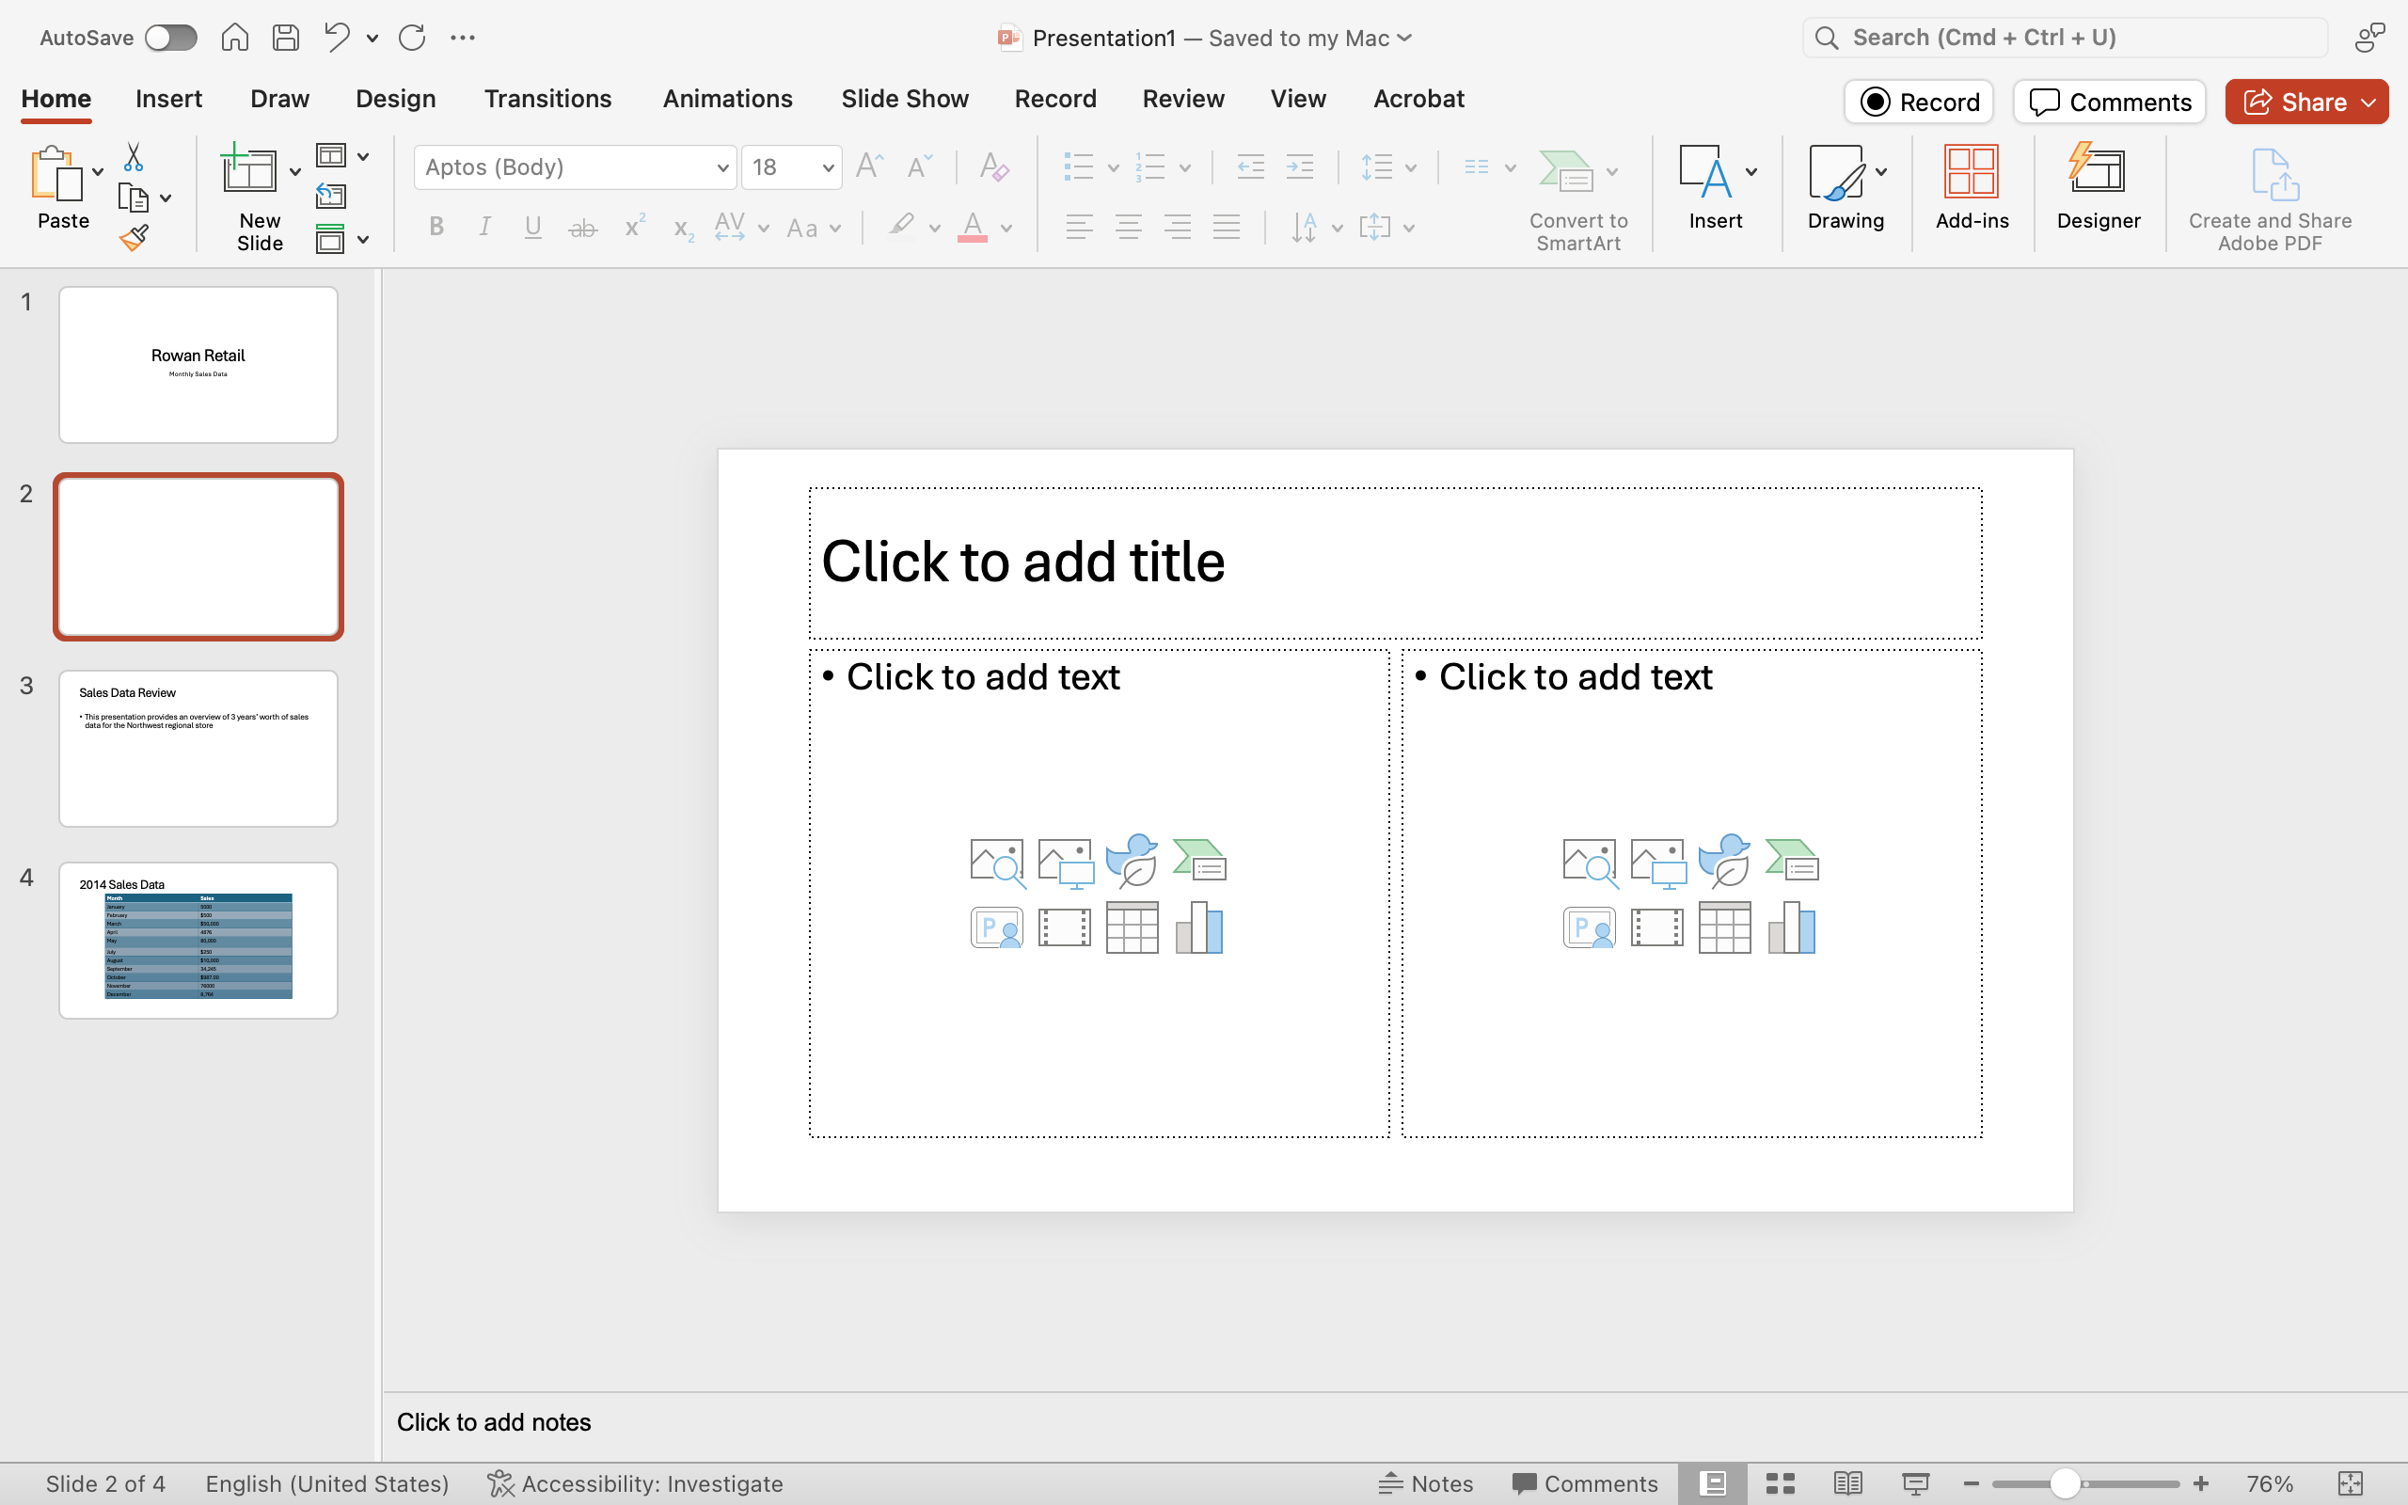
Task: Click the Home icon in title bar
Action: pos(235,38)
